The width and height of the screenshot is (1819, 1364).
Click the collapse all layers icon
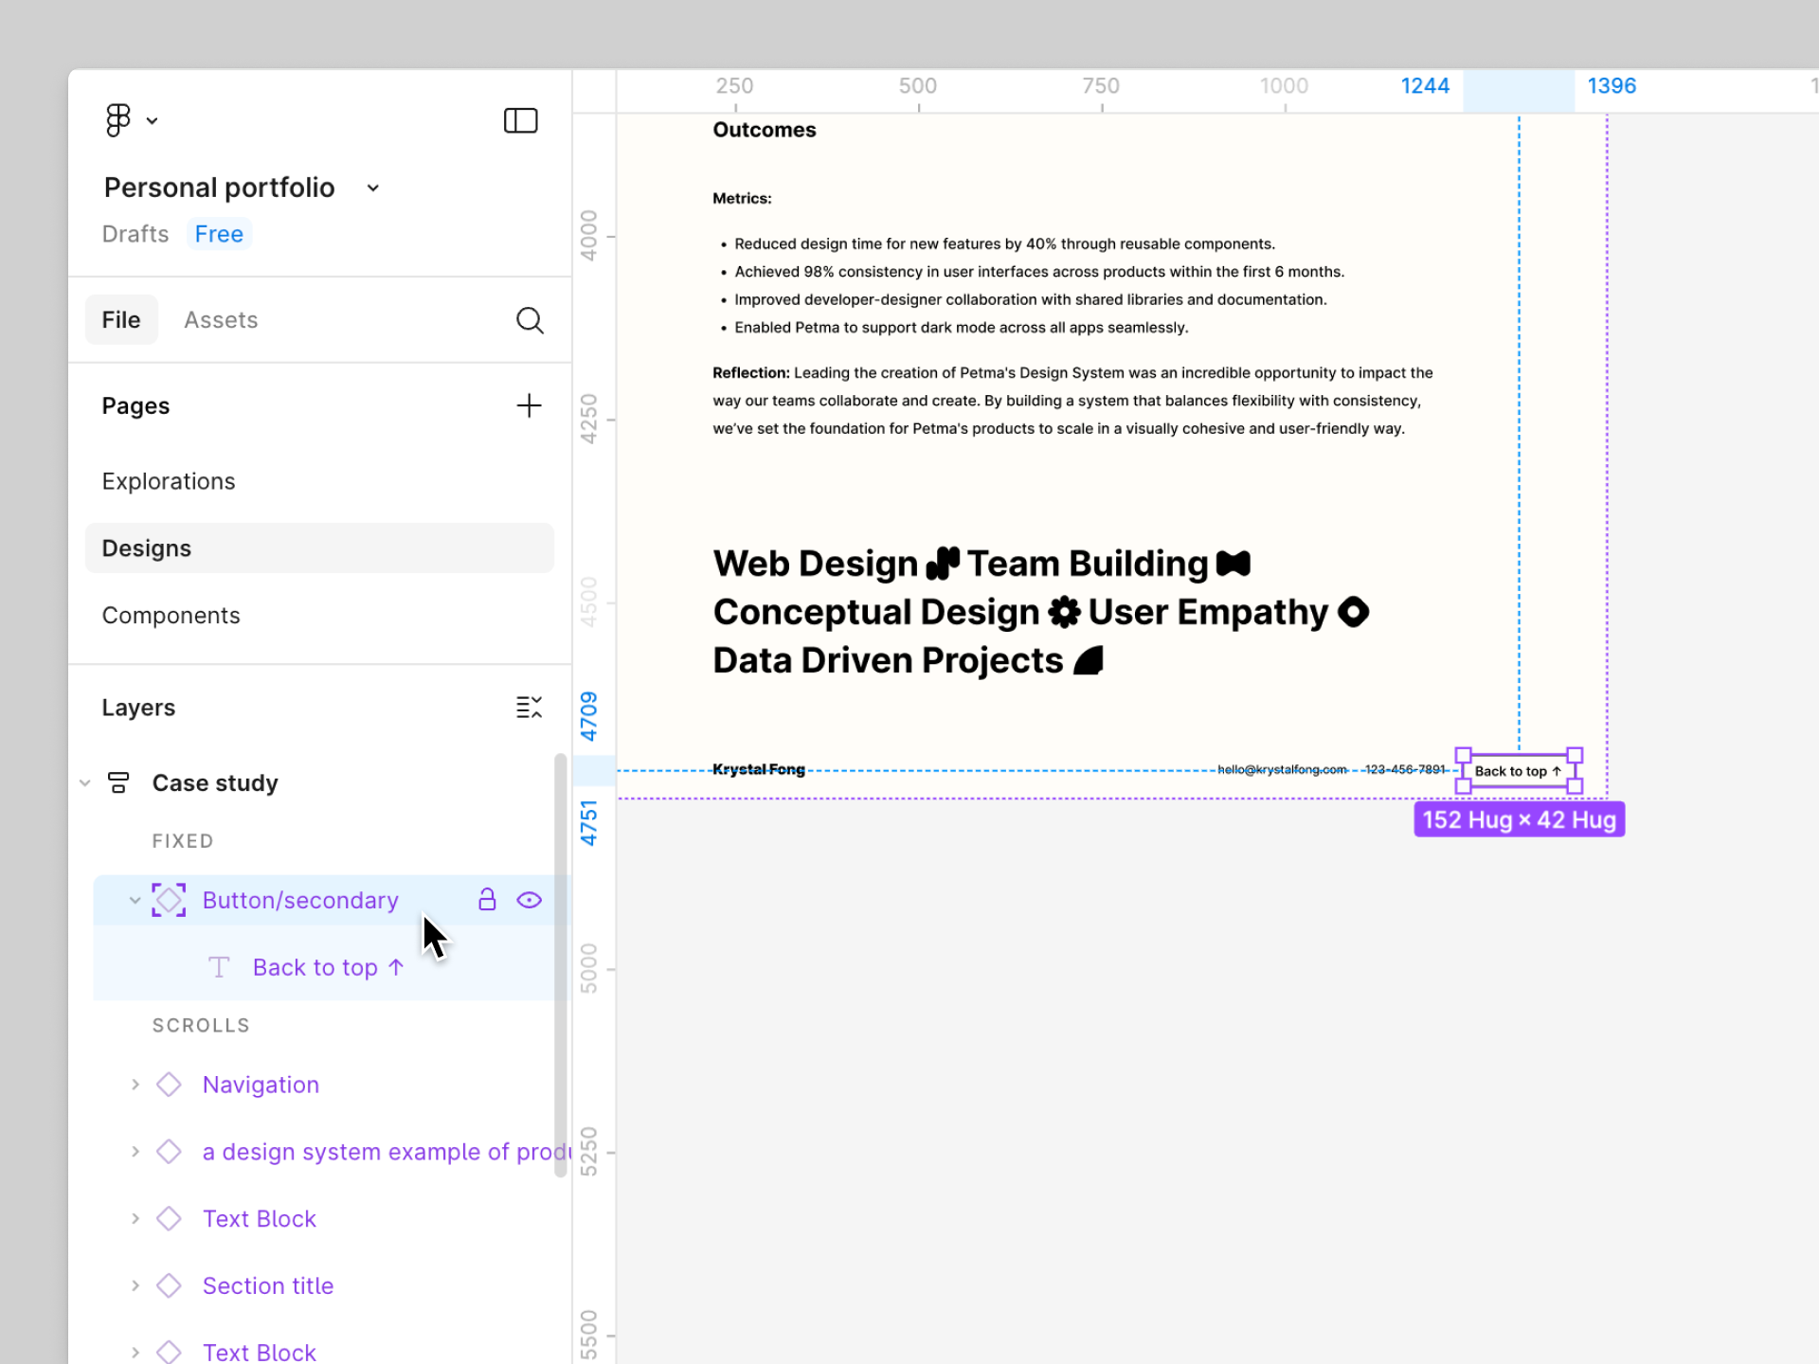point(529,708)
